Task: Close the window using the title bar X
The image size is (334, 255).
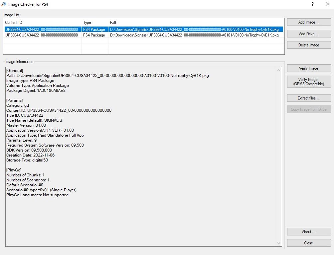Action: 327,4
